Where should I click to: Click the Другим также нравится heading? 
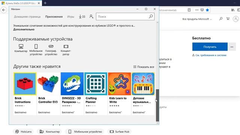point(37,66)
